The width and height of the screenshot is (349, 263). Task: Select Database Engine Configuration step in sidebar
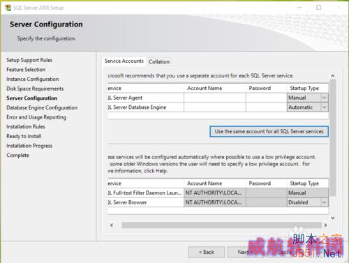click(x=42, y=107)
